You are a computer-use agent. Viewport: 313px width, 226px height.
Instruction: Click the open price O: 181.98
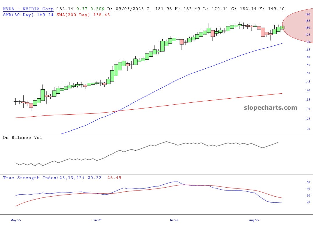point(159,9)
